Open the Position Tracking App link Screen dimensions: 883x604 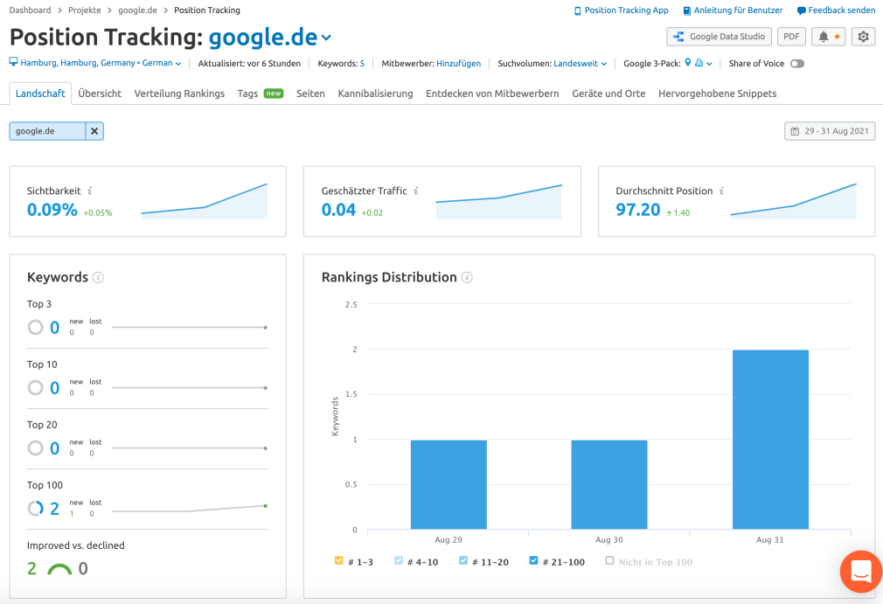pos(621,10)
